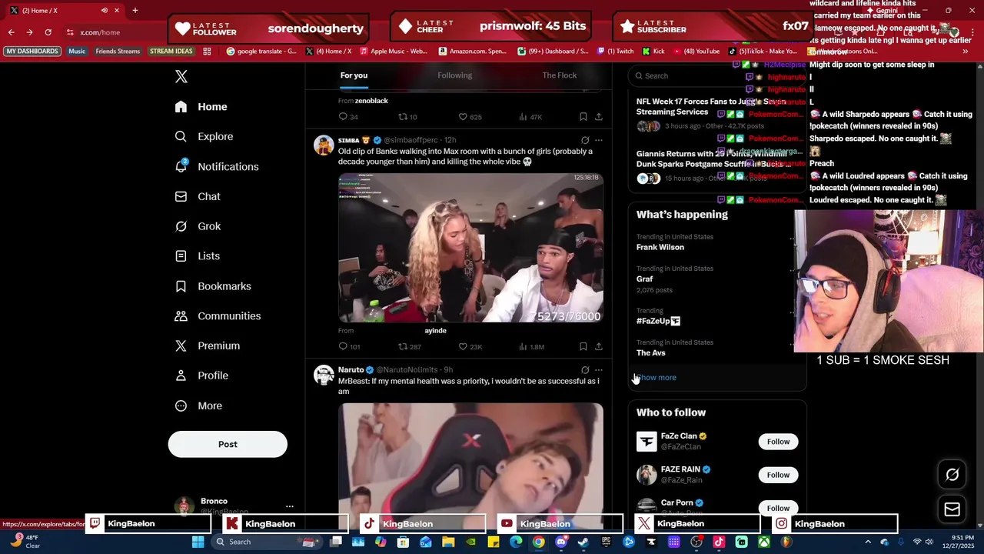
Task: Open the Windows Start menu
Action: click(198, 542)
